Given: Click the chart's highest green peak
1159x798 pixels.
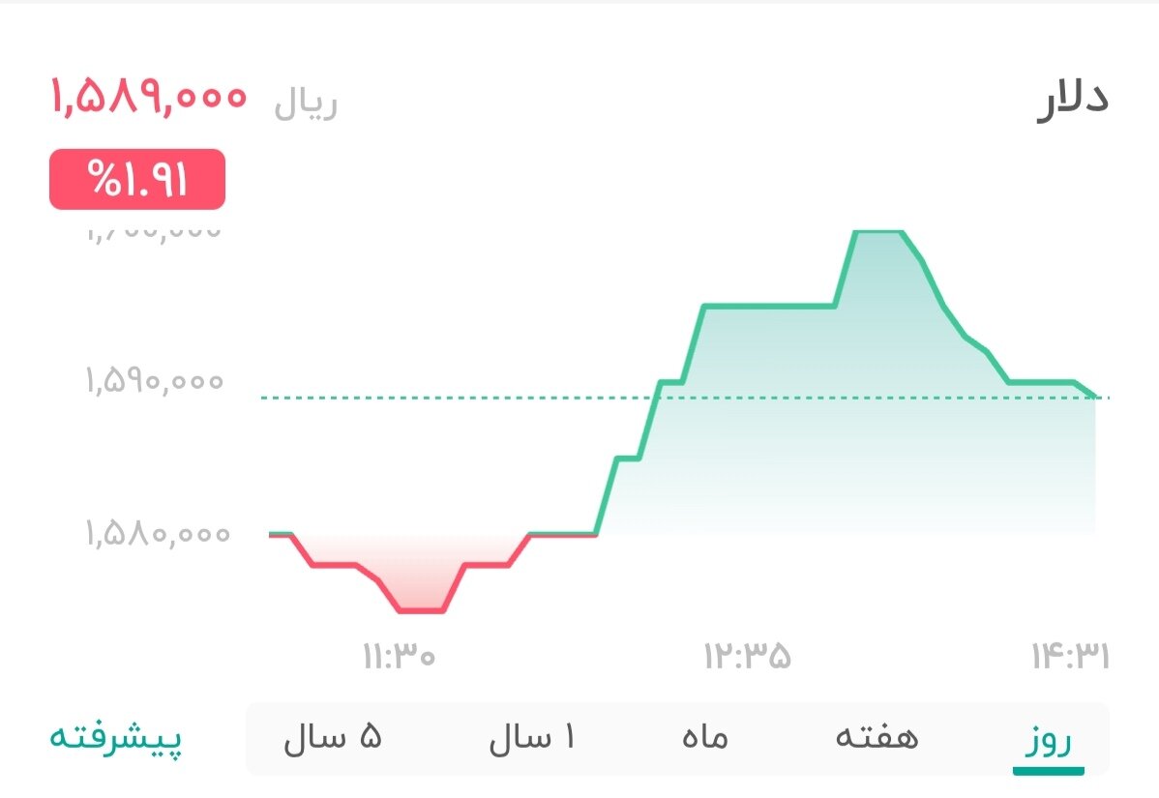Looking at the screenshot, I should coord(877,232).
